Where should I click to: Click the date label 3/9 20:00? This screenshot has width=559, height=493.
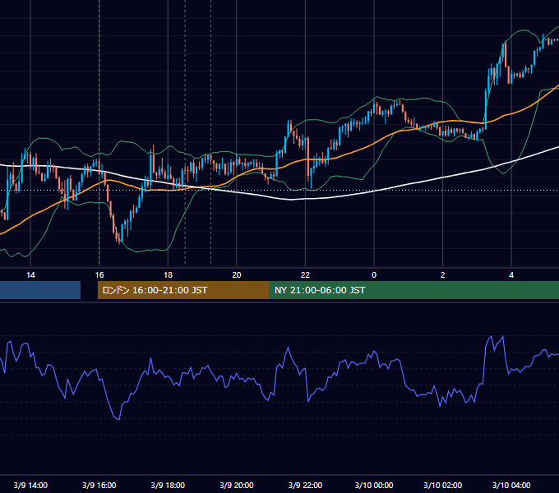pyautogui.click(x=237, y=485)
